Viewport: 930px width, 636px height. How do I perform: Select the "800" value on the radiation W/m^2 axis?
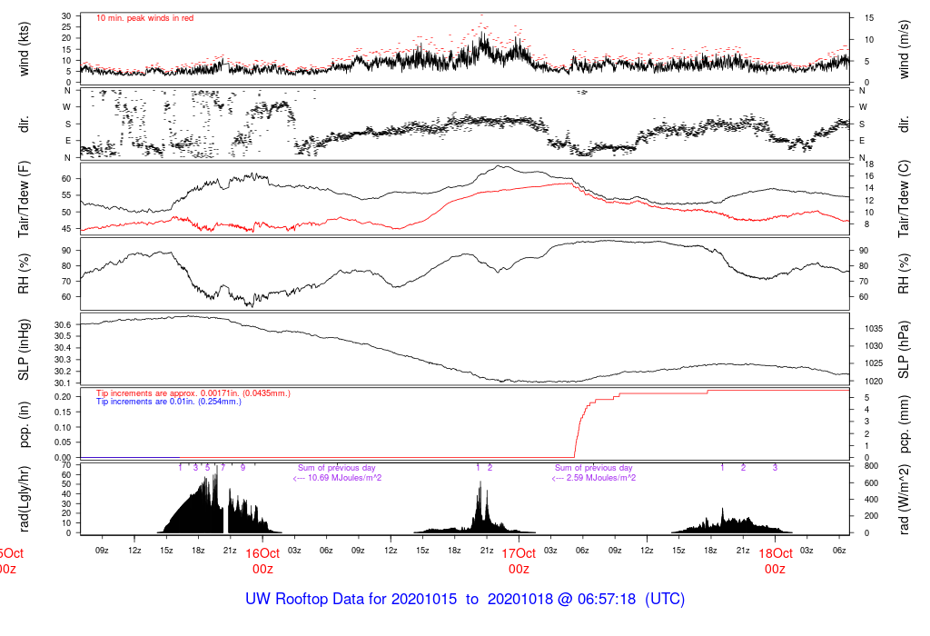click(x=871, y=466)
